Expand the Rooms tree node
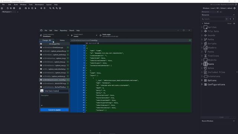The width and height of the screenshot is (238, 134). tap(202, 64)
